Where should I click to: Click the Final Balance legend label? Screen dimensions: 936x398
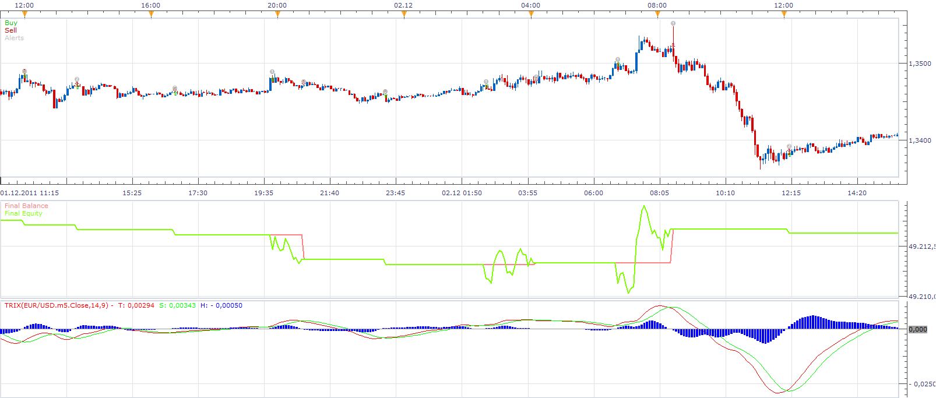coord(26,206)
